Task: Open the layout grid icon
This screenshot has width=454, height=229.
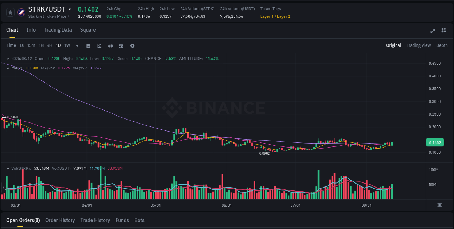Action: click(444, 31)
